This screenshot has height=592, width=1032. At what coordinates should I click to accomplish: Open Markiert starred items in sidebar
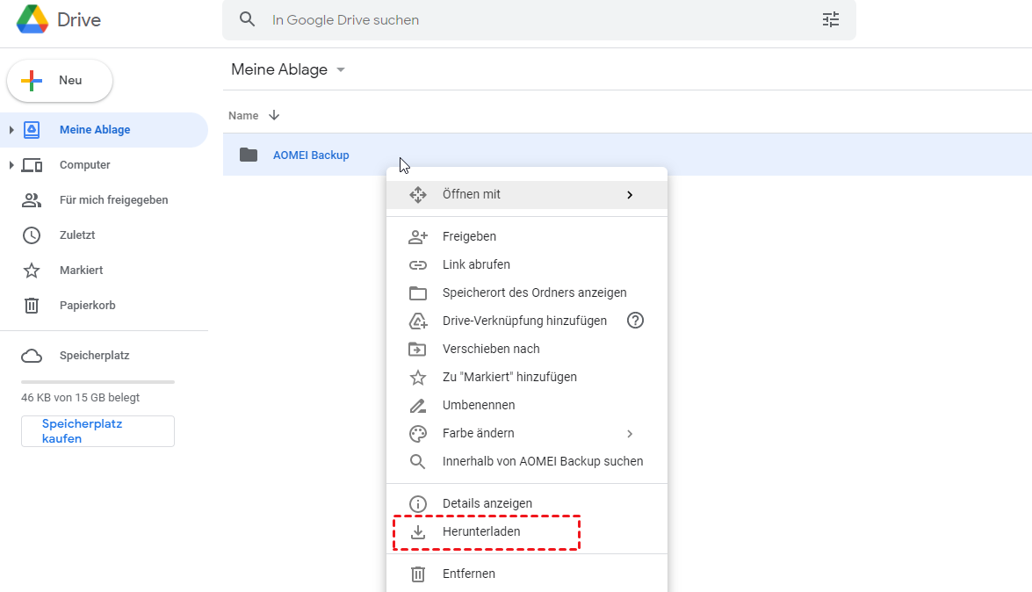81,271
